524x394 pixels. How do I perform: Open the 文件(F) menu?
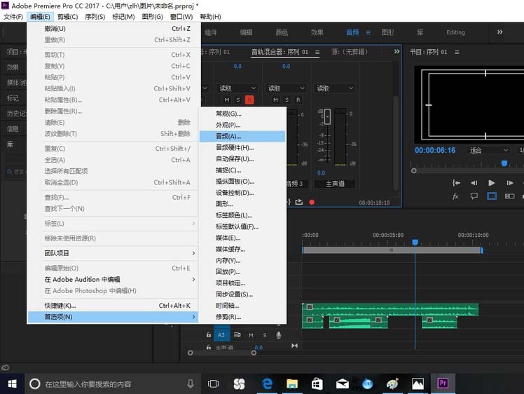(x=13, y=17)
